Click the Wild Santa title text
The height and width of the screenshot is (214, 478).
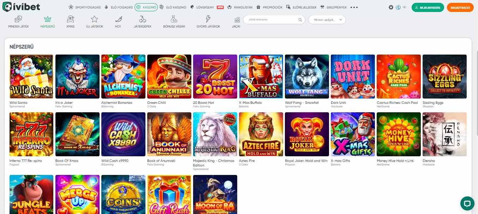(18, 103)
